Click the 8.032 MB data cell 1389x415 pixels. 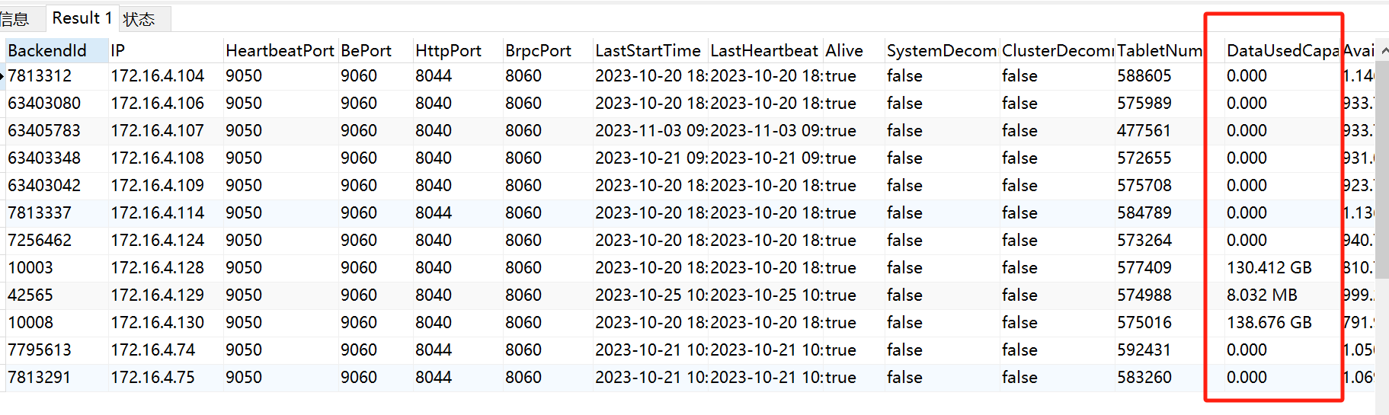(1261, 295)
